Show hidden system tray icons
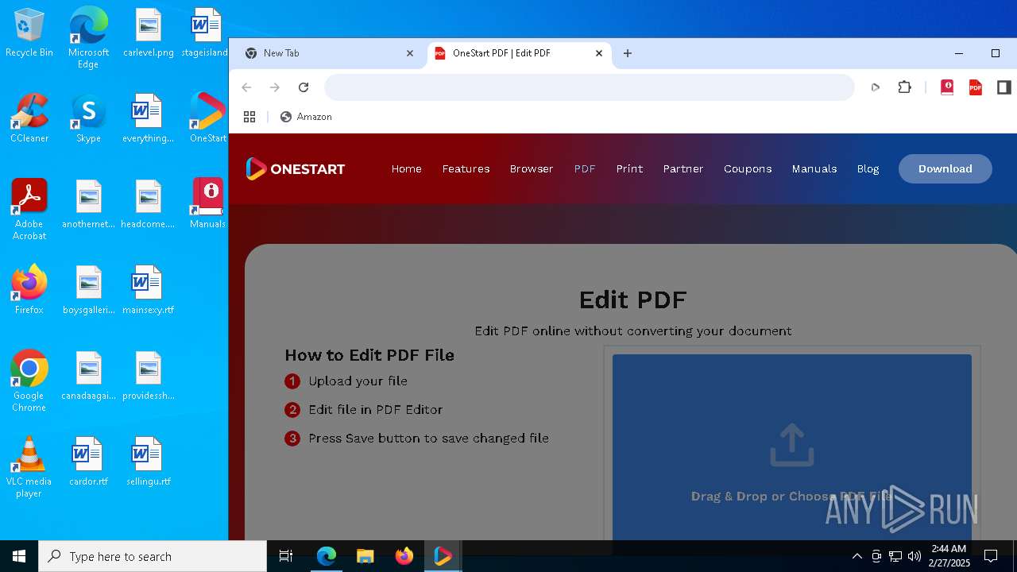 point(857,556)
